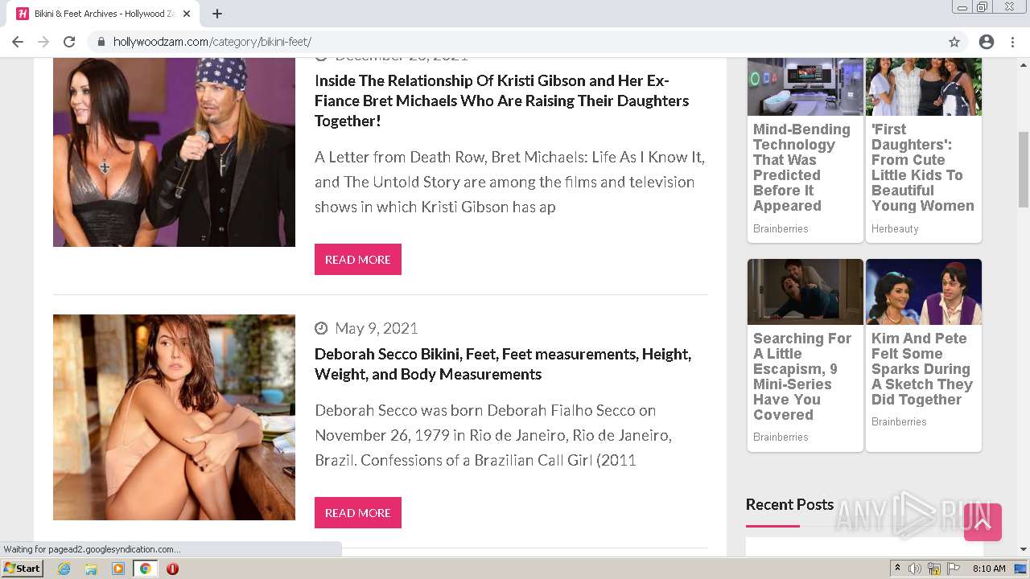Image resolution: width=1030 pixels, height=579 pixels.
Task: Click the taskbar clock 8:10 AM
Action: pyautogui.click(x=989, y=569)
